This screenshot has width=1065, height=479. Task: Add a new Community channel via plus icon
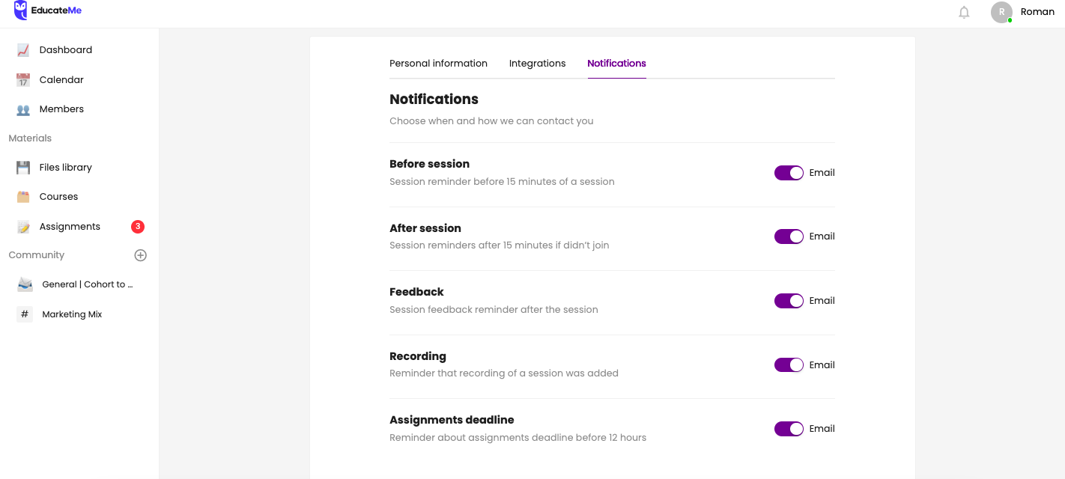[140, 254]
